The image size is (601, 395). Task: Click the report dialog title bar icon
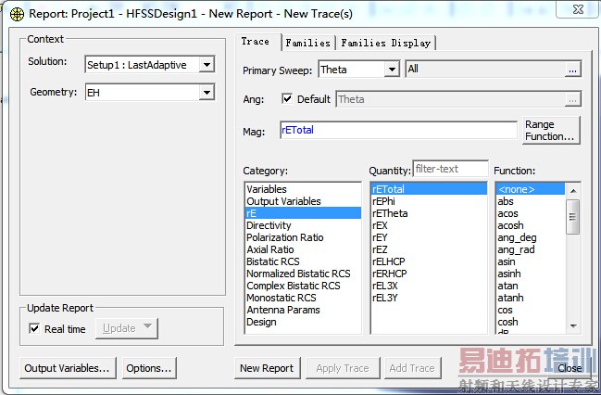[17, 14]
